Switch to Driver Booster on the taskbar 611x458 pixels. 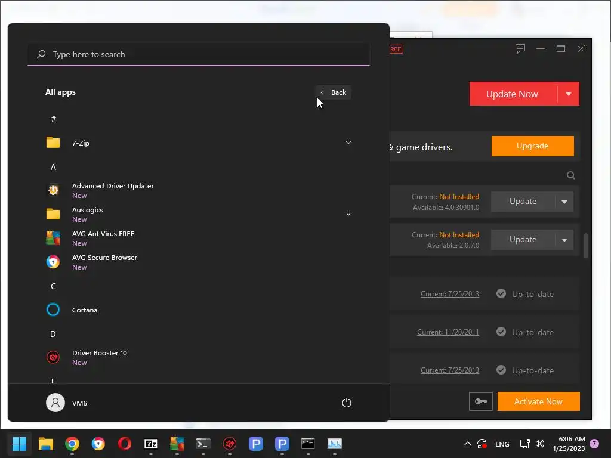coord(230,444)
